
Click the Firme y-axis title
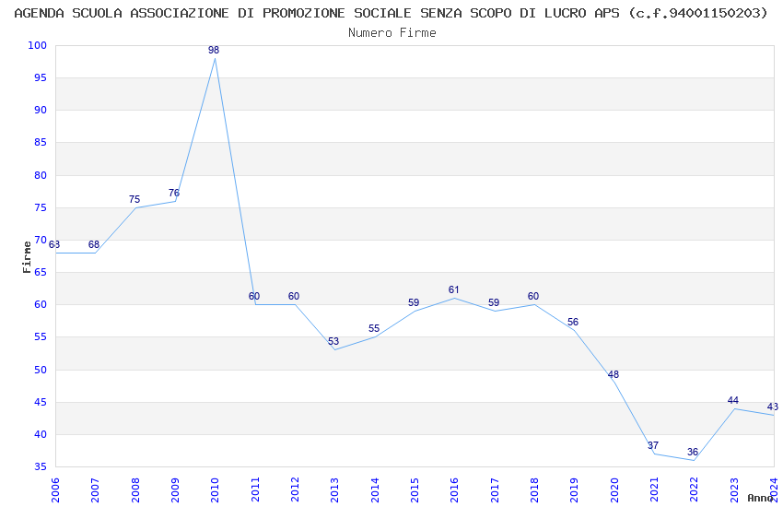tap(27, 257)
